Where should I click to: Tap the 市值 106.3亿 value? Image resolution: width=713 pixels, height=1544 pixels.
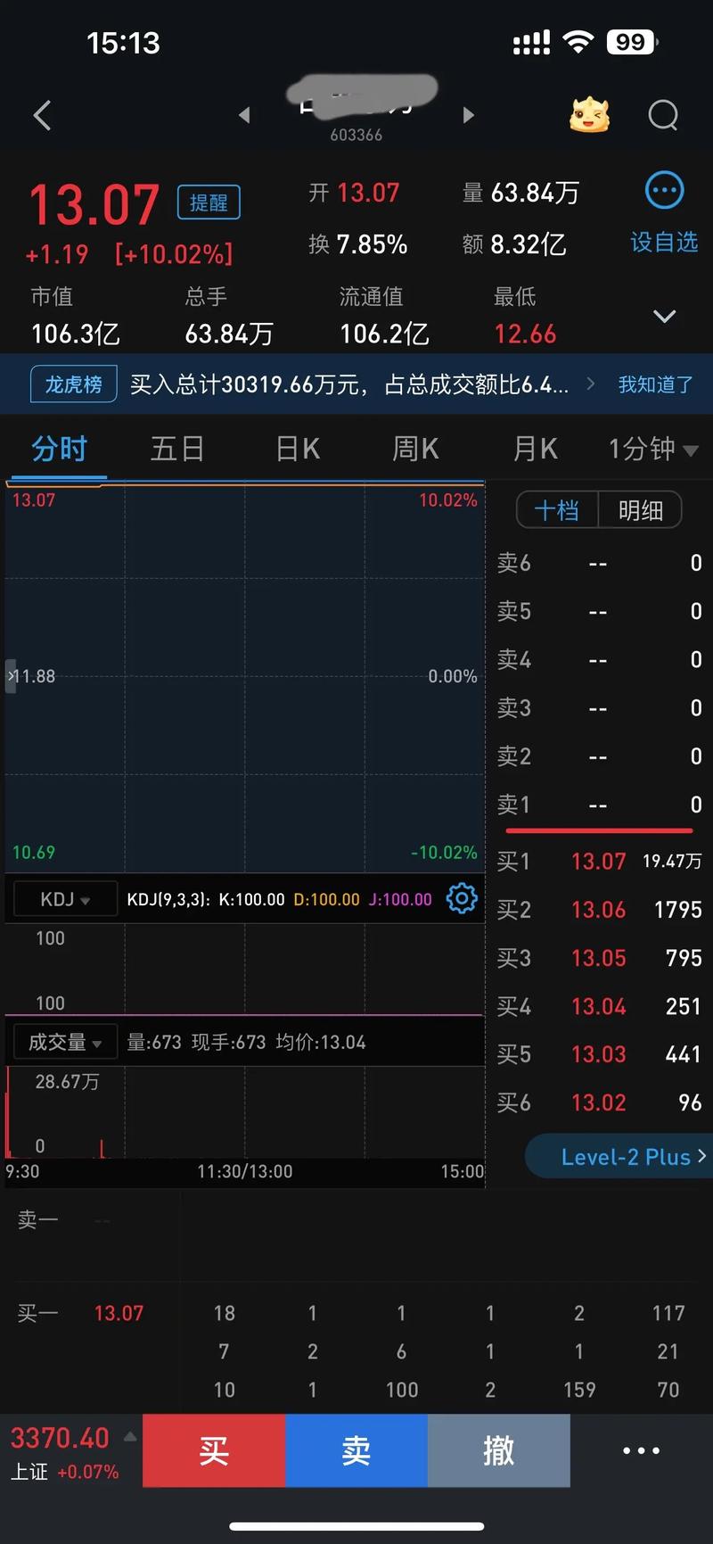point(76,334)
